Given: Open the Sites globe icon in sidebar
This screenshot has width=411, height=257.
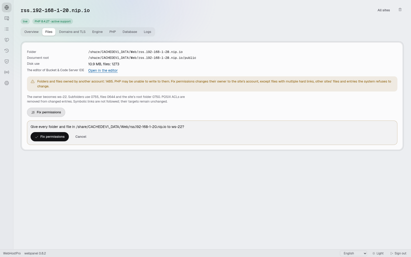Looking at the screenshot, I should [7, 7].
